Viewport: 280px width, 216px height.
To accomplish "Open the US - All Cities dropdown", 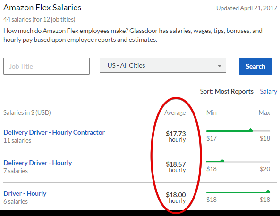I will click(x=163, y=65).
